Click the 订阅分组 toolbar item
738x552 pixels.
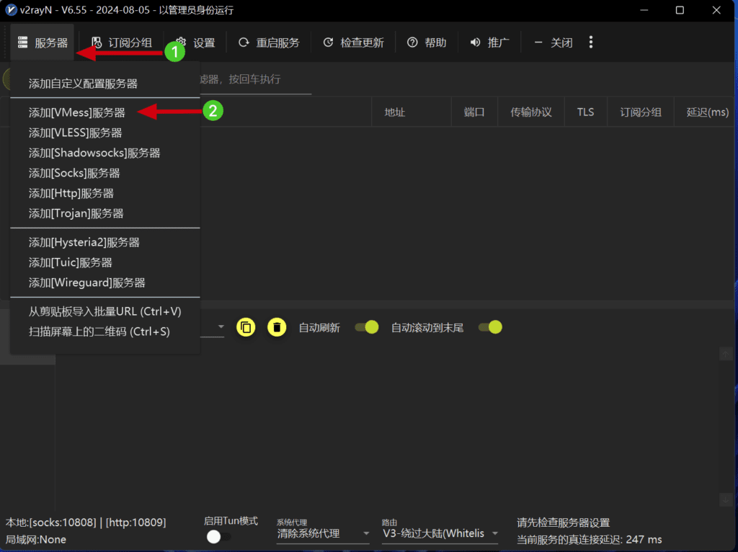pos(121,43)
